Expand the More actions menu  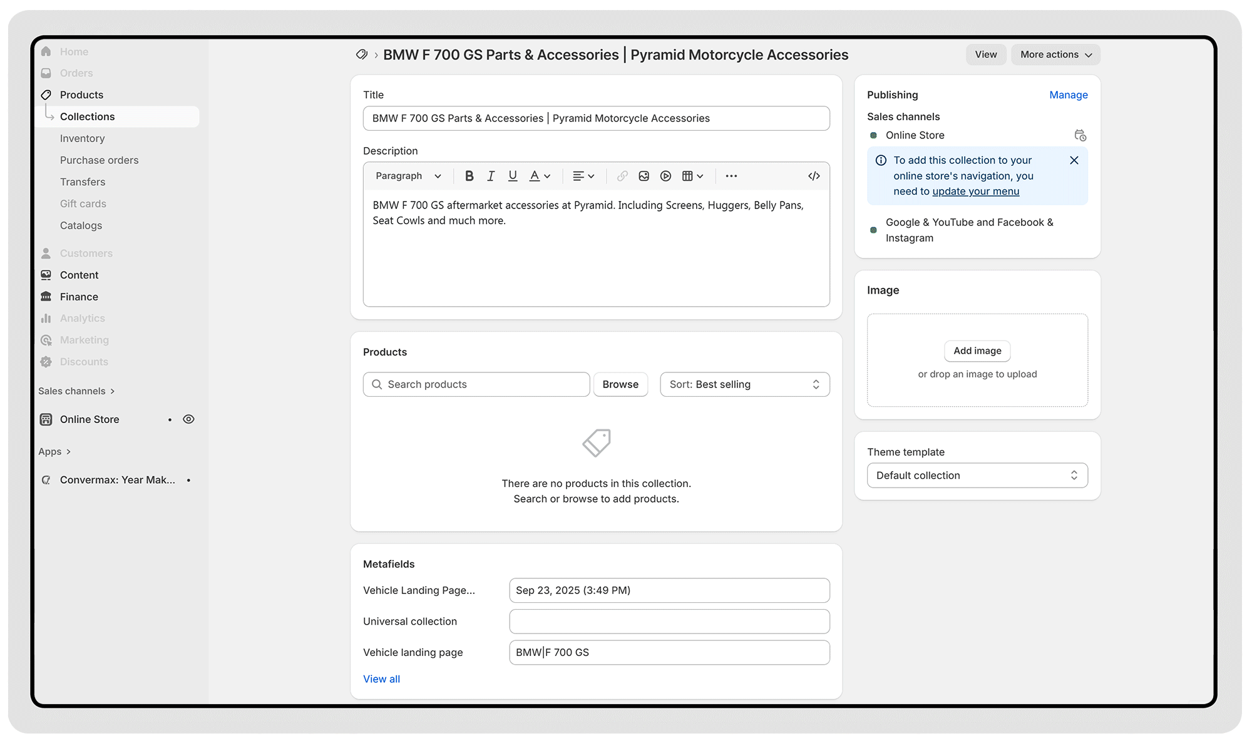[1055, 54]
